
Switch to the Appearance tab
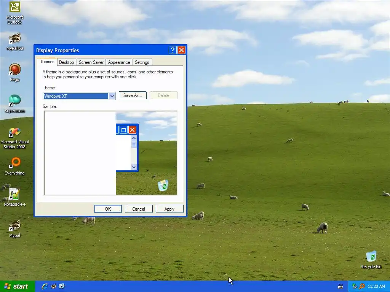[x=119, y=62]
